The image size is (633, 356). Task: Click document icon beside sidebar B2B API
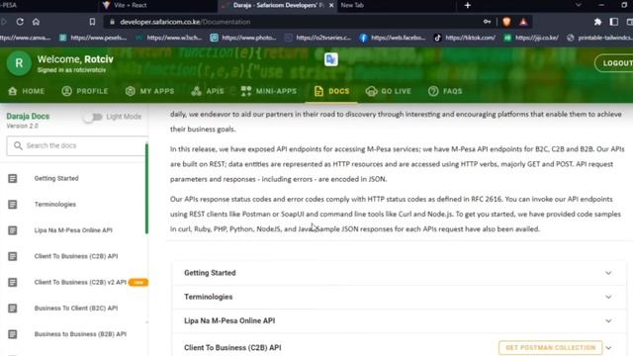13,334
